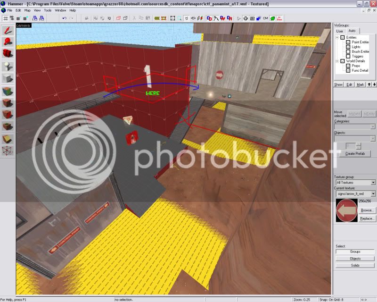This screenshot has width=377, height=302.
Task: Toggle the Entities visgroup checkbox
Action: (x=343, y=38)
